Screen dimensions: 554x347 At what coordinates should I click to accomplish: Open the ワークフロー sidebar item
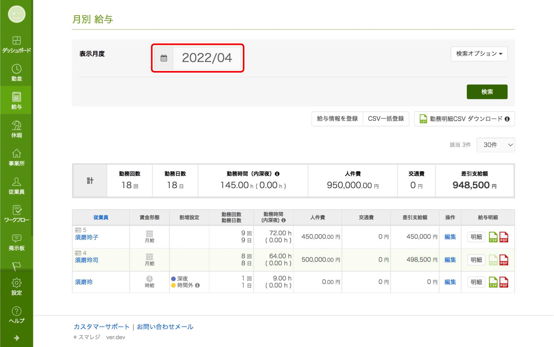pos(16,214)
